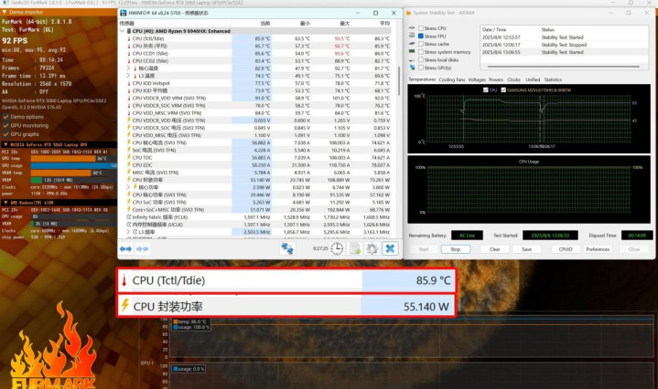Start logging with the HWiNFO log file icon
Screen dimensions: 658x389
click(x=355, y=247)
